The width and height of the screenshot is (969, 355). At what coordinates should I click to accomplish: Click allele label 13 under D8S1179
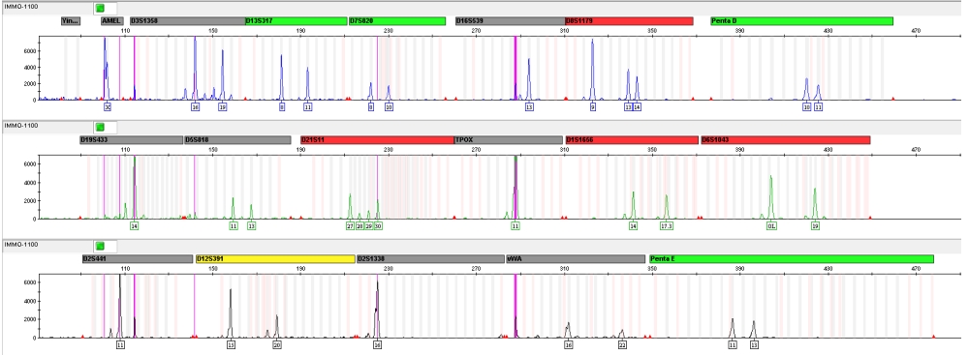628,106
